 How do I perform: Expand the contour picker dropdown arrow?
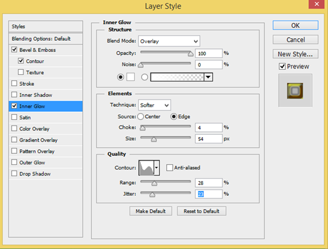(157, 167)
